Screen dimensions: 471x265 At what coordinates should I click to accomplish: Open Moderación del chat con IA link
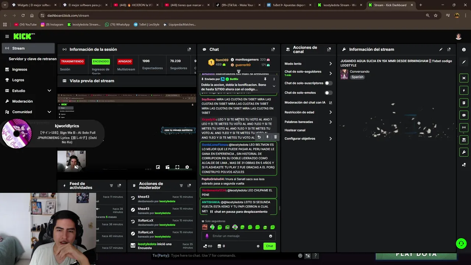tap(308, 103)
